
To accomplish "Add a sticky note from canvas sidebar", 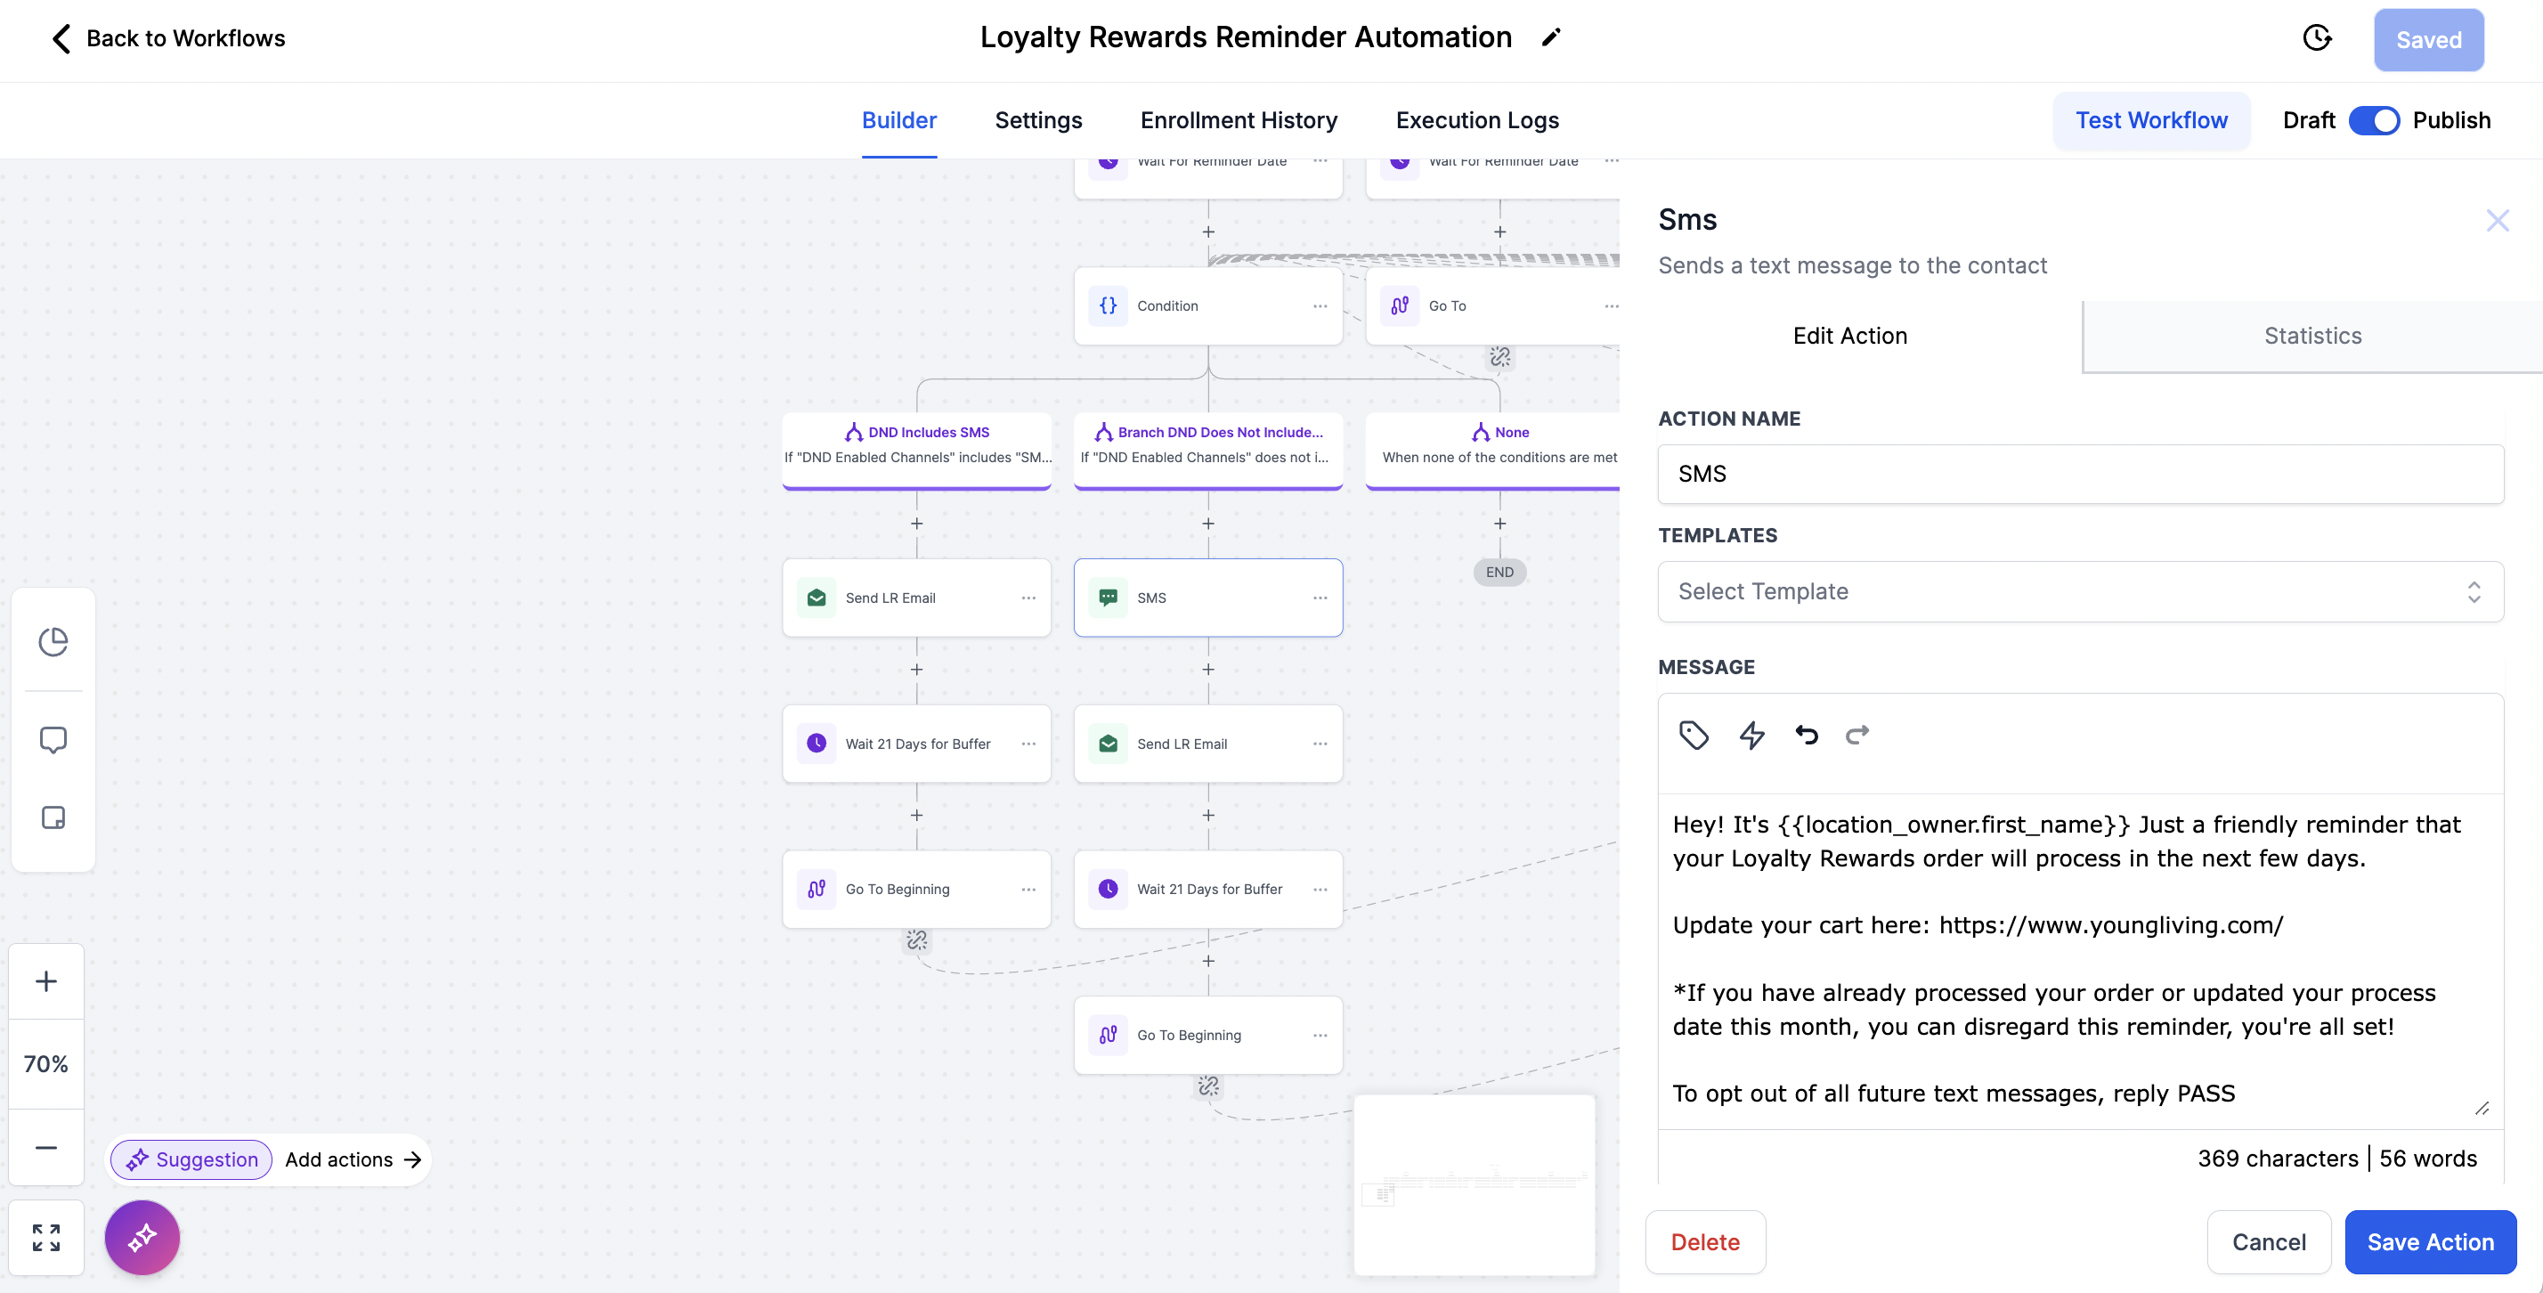I will (x=53, y=818).
